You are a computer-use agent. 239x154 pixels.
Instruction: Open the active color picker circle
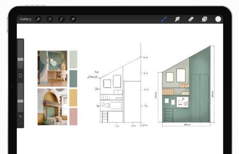pos(218,19)
